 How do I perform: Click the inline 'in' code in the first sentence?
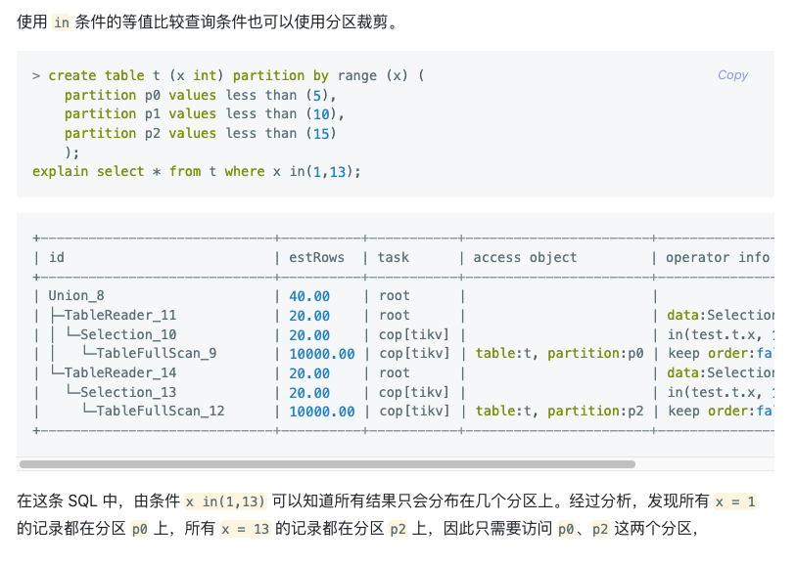(x=61, y=22)
